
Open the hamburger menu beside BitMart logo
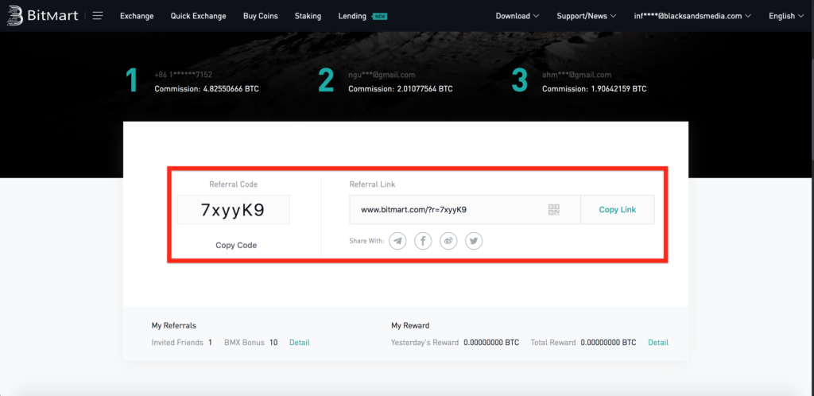98,16
